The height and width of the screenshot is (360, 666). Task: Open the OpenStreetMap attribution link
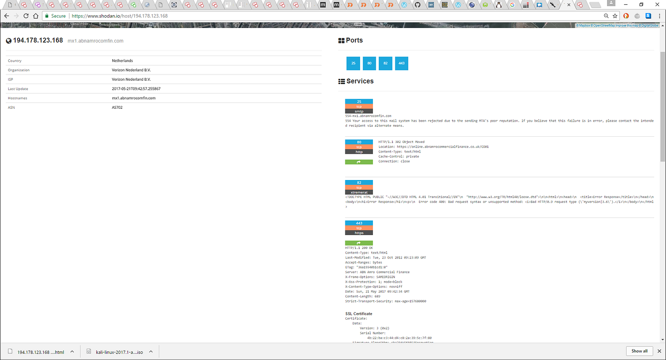coord(603,26)
